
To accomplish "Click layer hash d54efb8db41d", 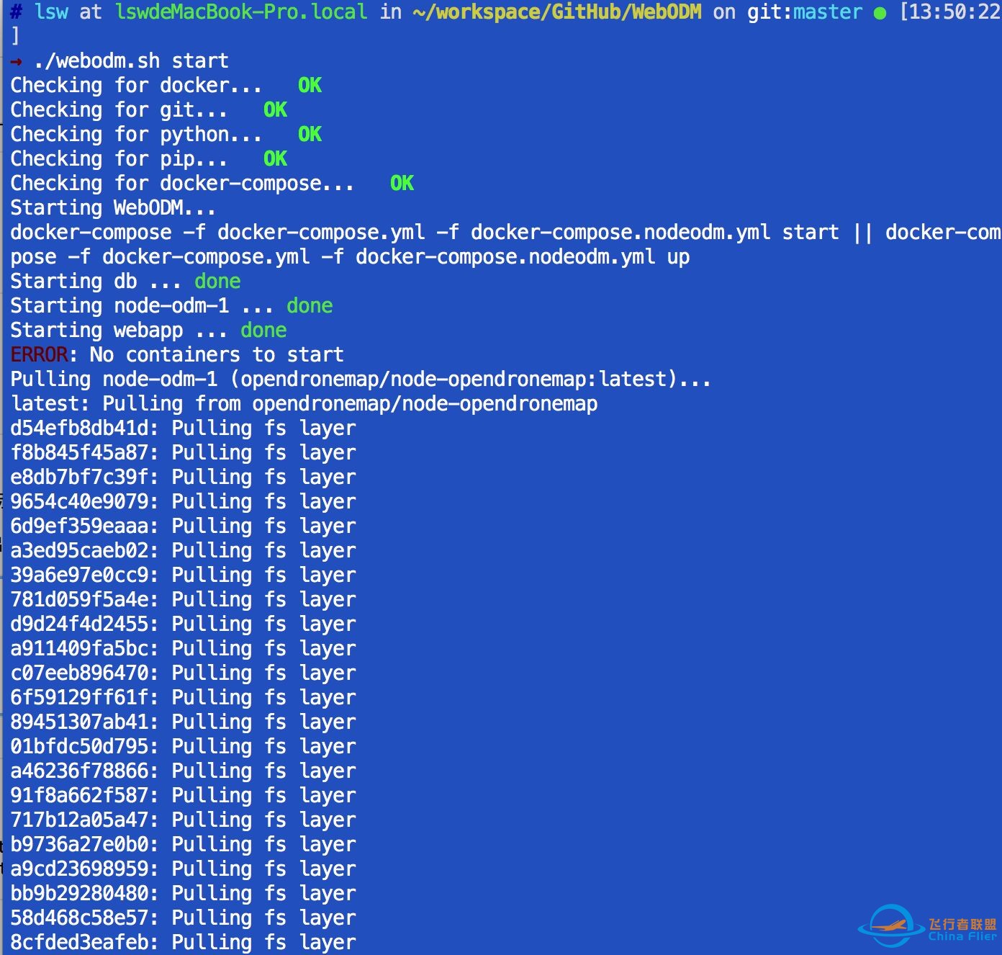I will 79,428.
